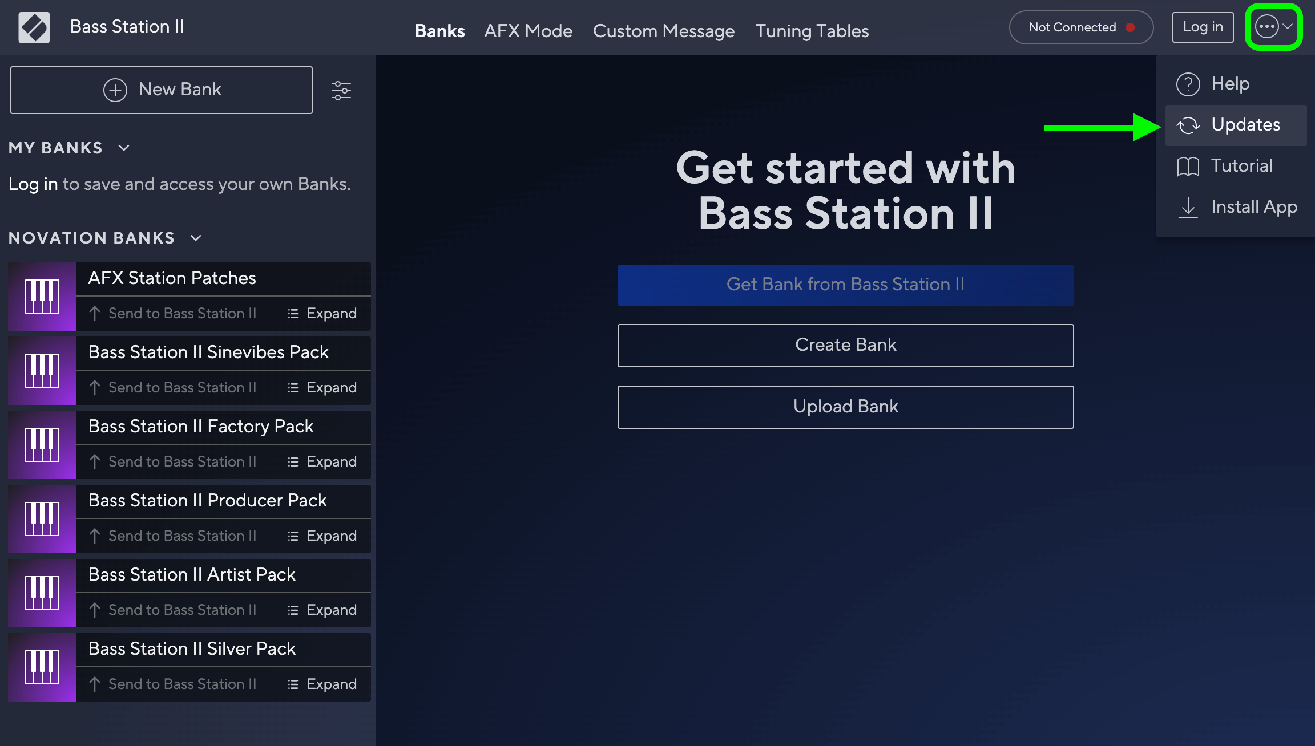Open the AFX Station Patches bank title
1315x746 pixels.
[172, 278]
